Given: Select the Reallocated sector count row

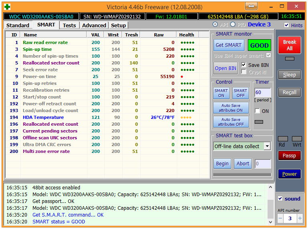Looking at the screenshot, I should (x=107, y=63).
